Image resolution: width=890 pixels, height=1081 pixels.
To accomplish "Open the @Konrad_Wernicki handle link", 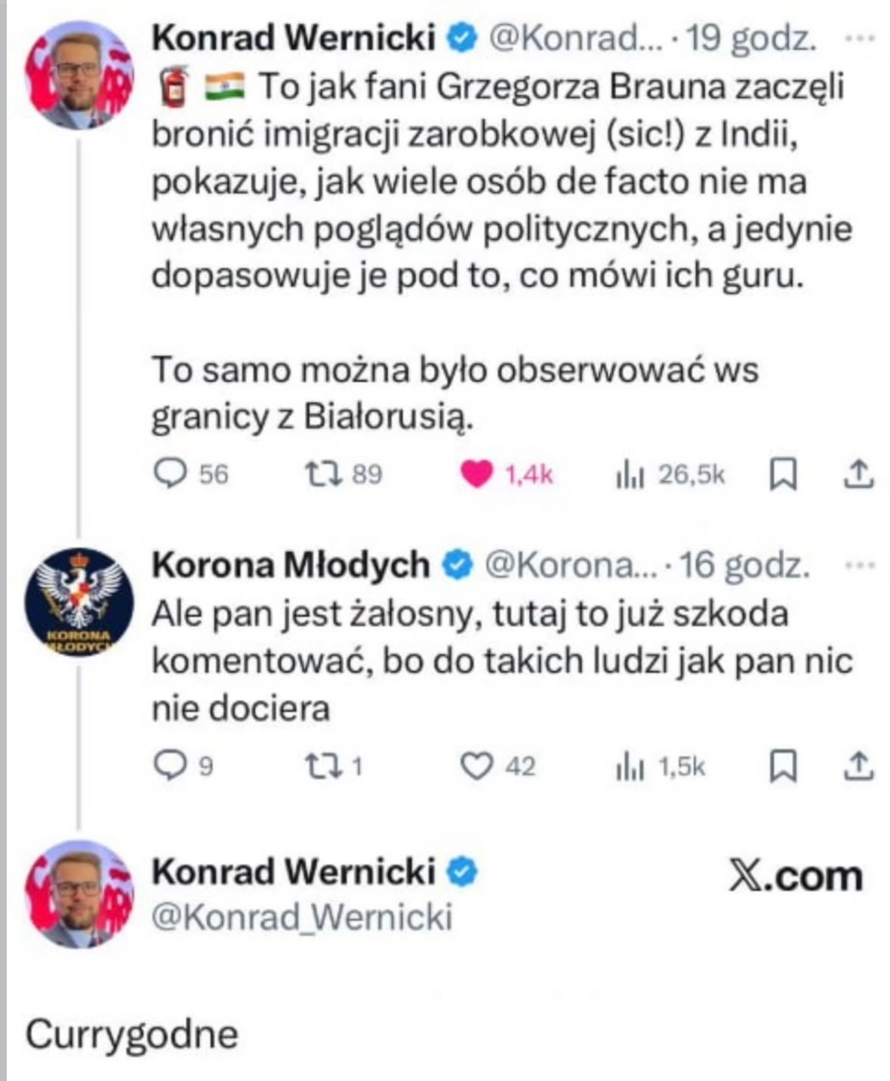I will pos(302,917).
